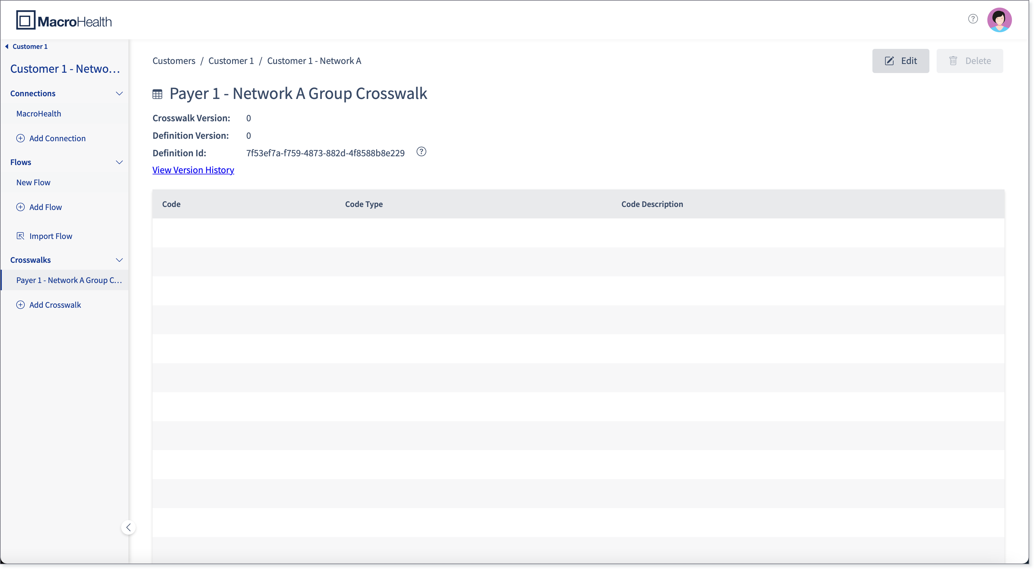The image size is (1034, 569).
Task: Navigate to Customer 1 - Network A breadcrumb
Action: point(314,61)
